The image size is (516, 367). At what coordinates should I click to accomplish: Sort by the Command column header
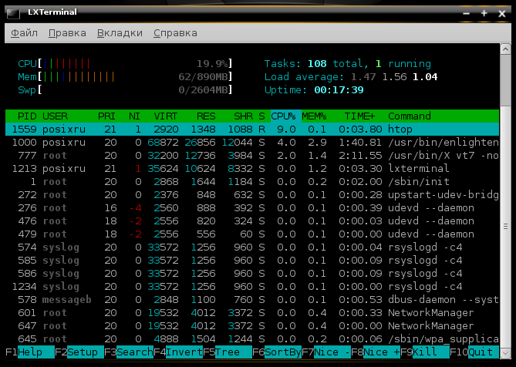click(410, 116)
